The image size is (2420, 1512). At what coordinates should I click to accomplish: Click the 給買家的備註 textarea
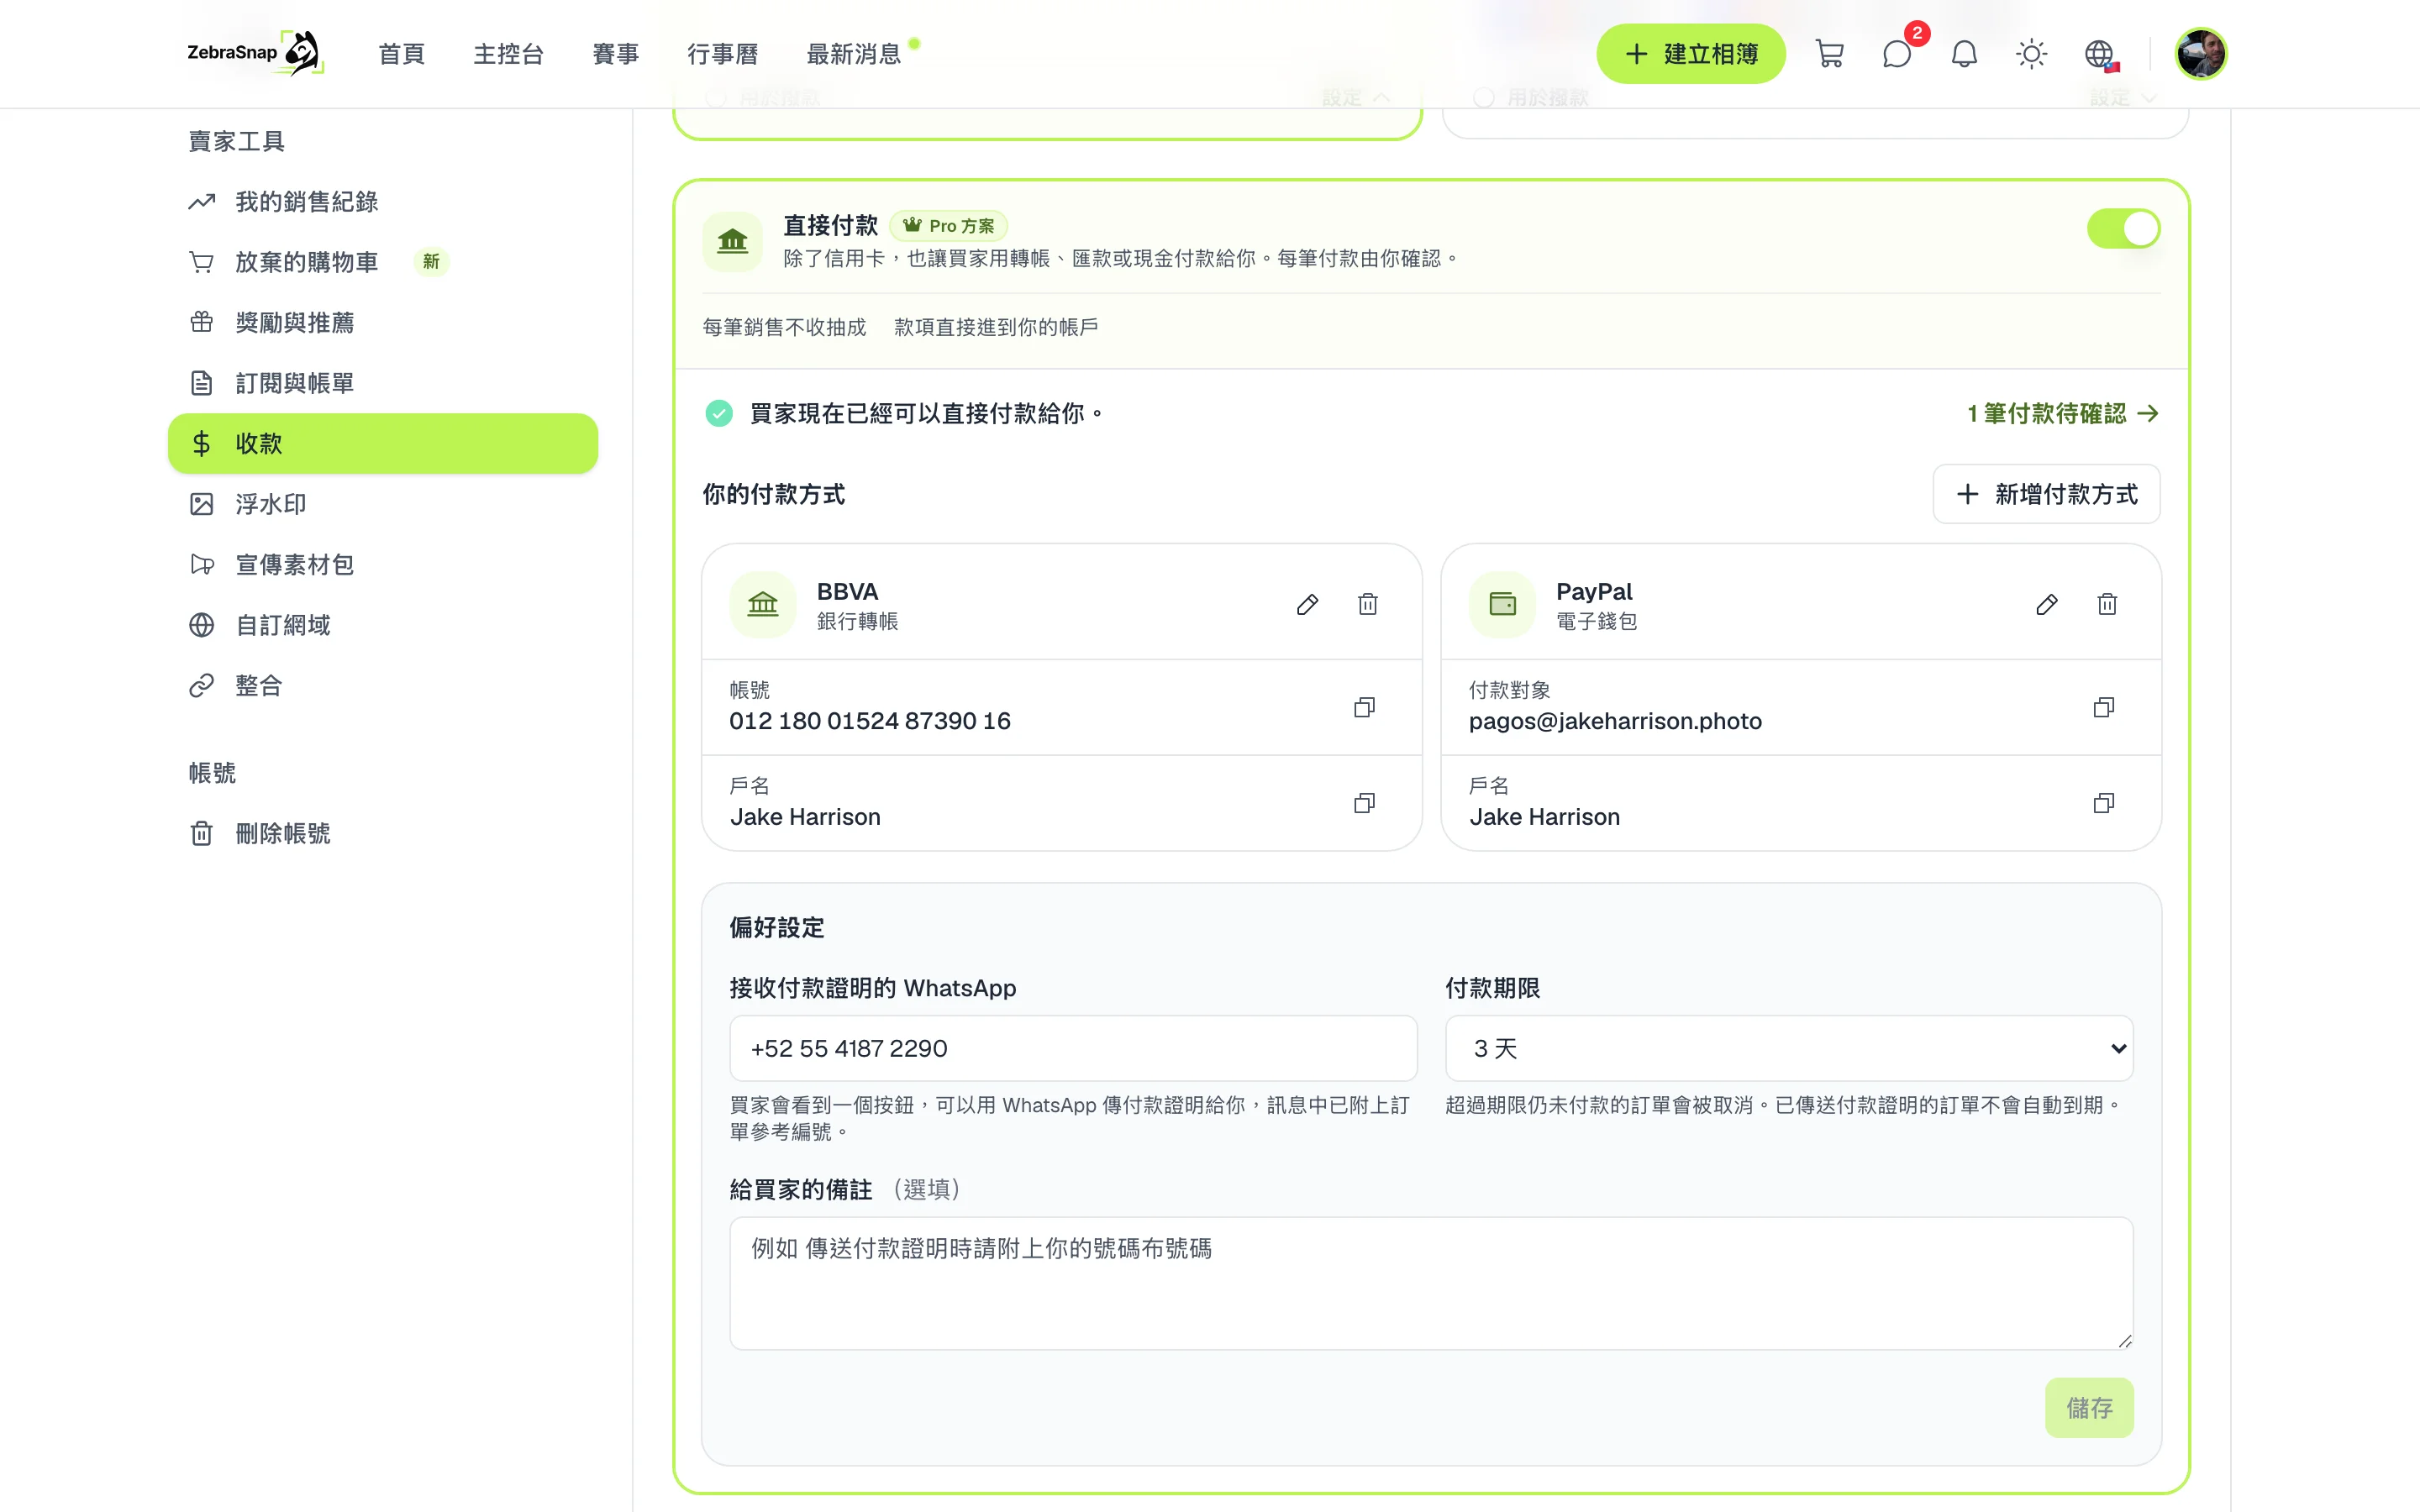tap(1431, 1283)
